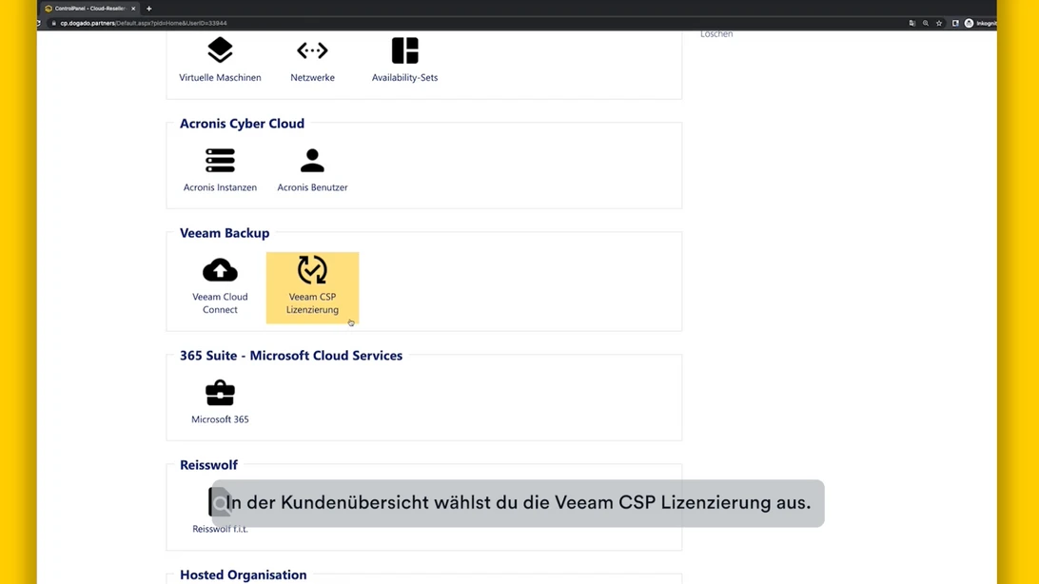This screenshot has width=1039, height=584.
Task: Open a new browser tab
Action: tap(149, 9)
